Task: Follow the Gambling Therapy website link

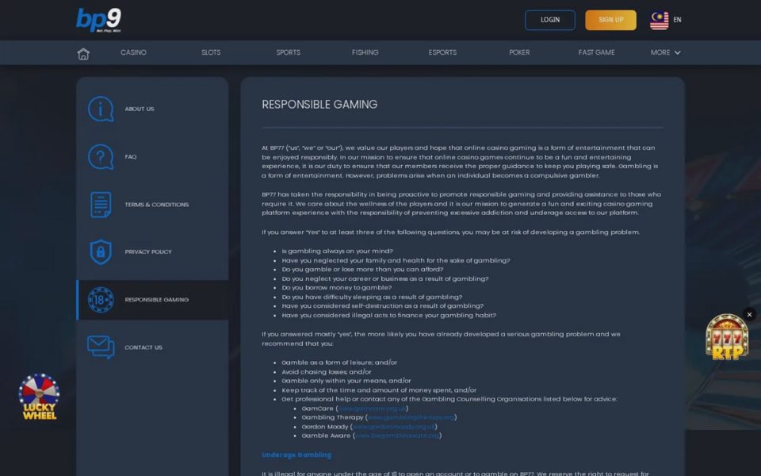Action: (x=411, y=417)
